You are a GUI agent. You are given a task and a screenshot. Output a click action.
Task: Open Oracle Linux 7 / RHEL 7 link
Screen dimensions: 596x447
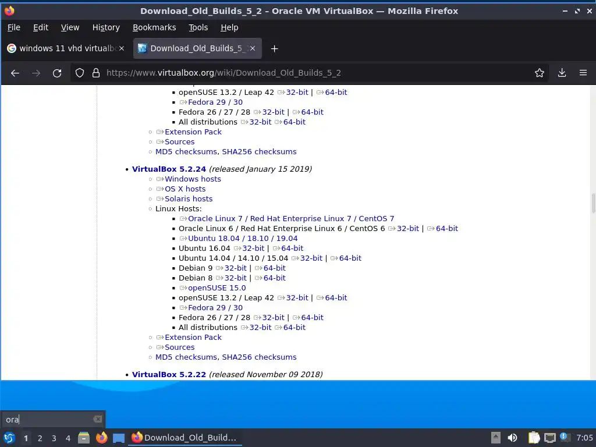coord(291,219)
